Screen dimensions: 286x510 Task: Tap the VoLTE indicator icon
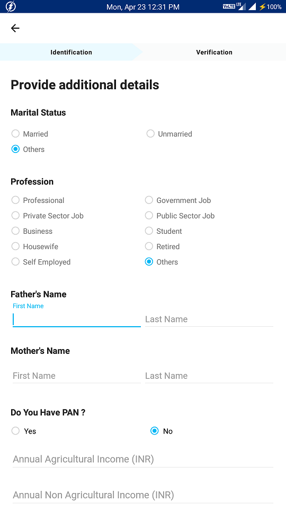229,6
